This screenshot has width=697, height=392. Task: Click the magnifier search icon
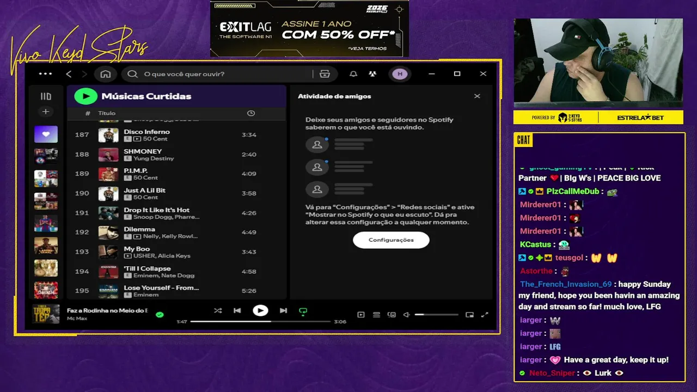[x=132, y=74]
